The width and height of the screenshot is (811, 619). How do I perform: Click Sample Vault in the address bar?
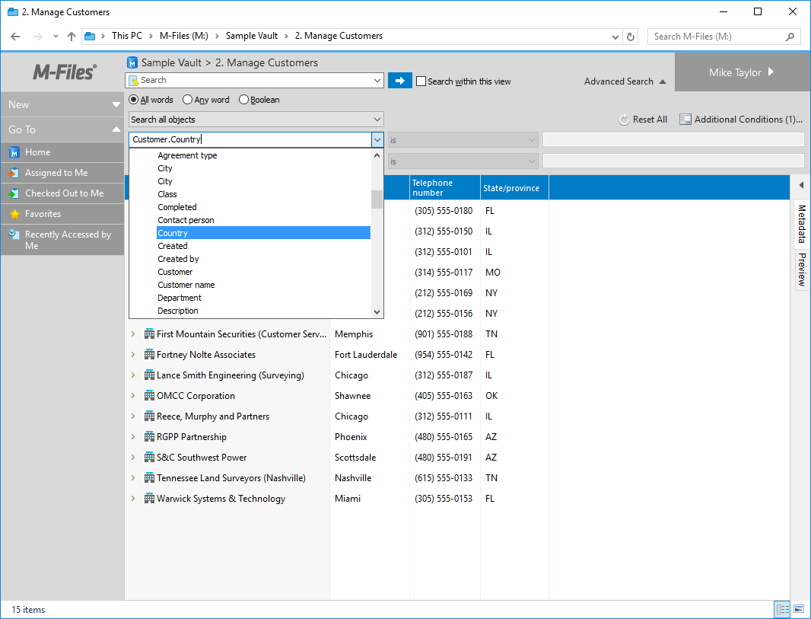coord(252,36)
